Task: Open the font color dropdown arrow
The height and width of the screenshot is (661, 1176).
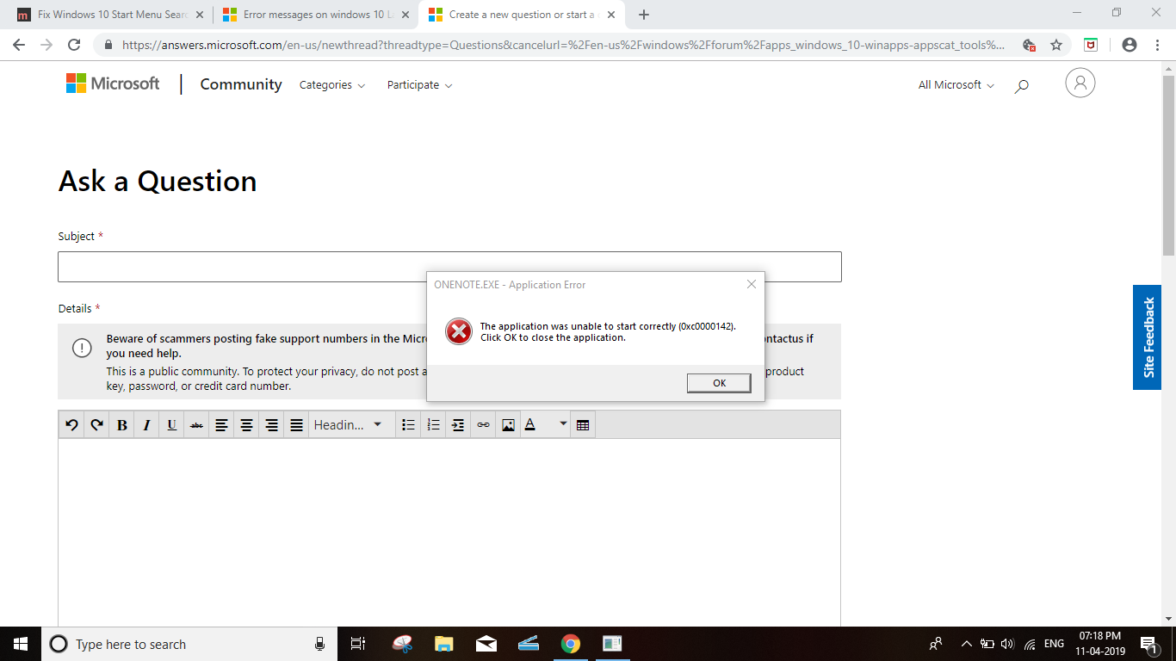Action: click(x=563, y=423)
